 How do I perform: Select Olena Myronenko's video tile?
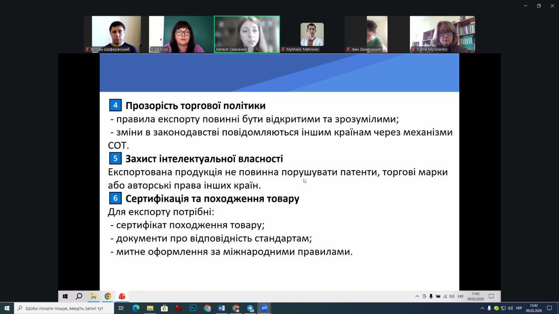click(442, 34)
